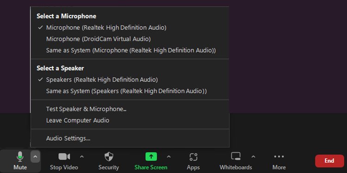Click the red End button
This screenshot has width=347, height=173.
pyautogui.click(x=329, y=161)
